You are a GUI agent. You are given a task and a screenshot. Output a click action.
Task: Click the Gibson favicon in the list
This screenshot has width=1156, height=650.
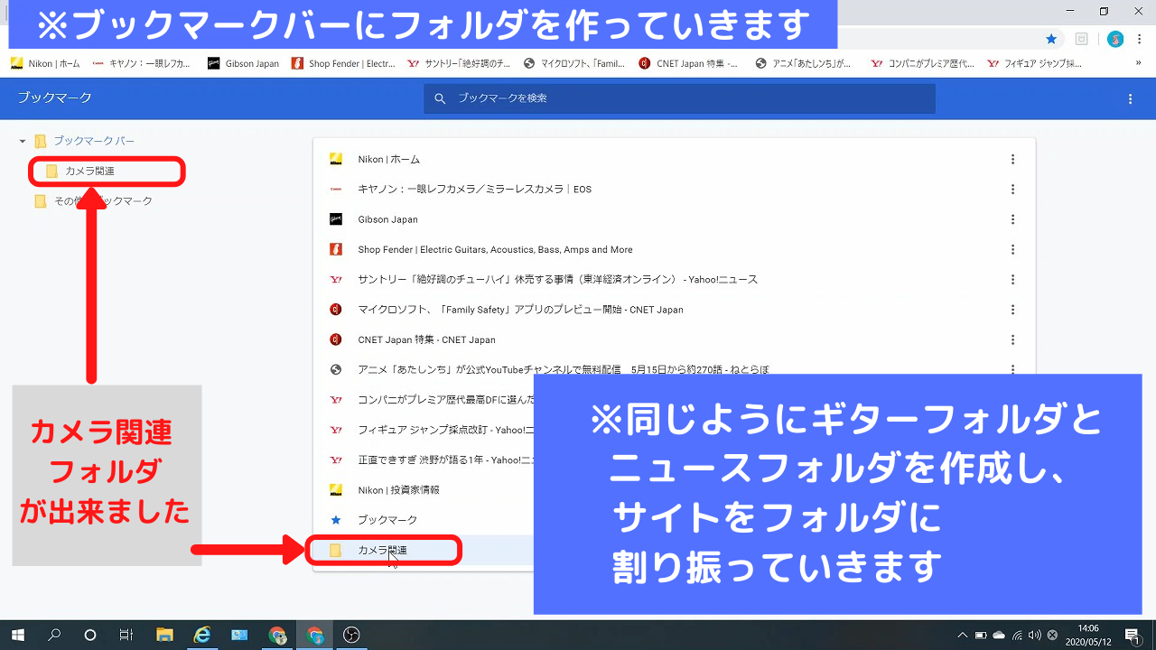point(336,219)
